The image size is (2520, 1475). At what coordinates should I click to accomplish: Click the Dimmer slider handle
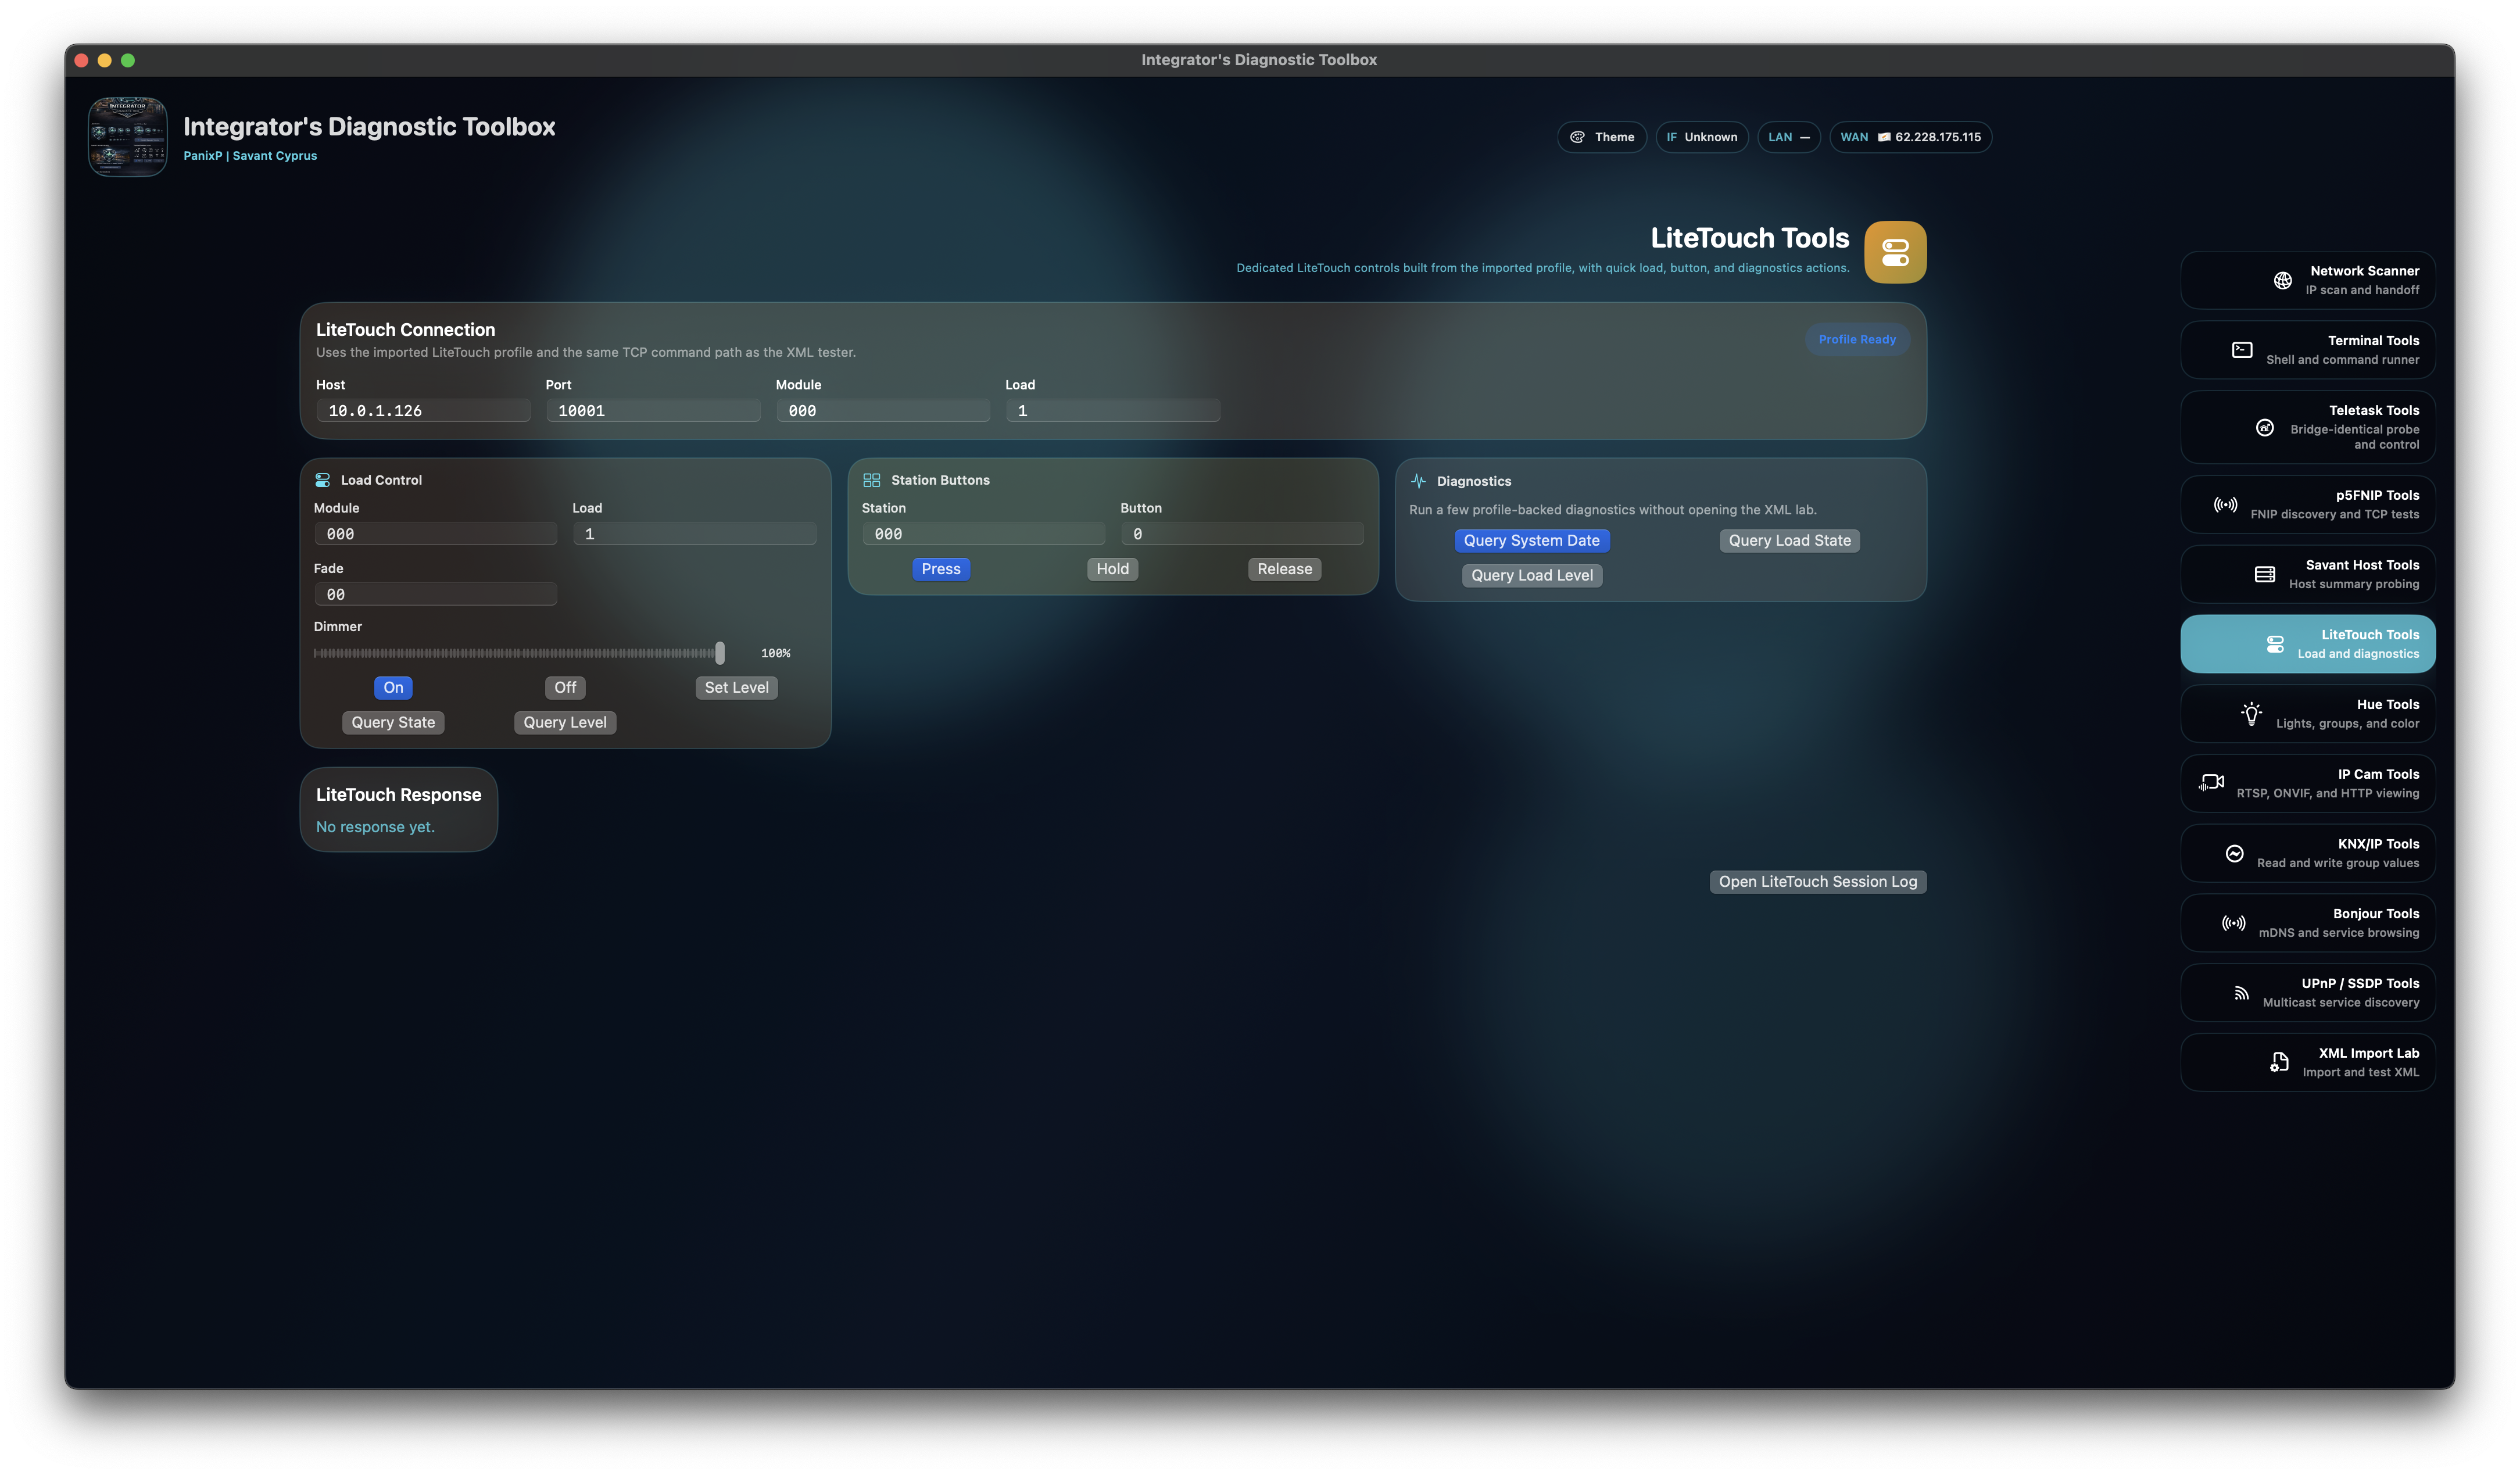pos(719,653)
